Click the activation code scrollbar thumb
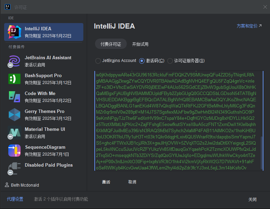The width and height of the screenshot is (270, 209). [x=262, y=153]
